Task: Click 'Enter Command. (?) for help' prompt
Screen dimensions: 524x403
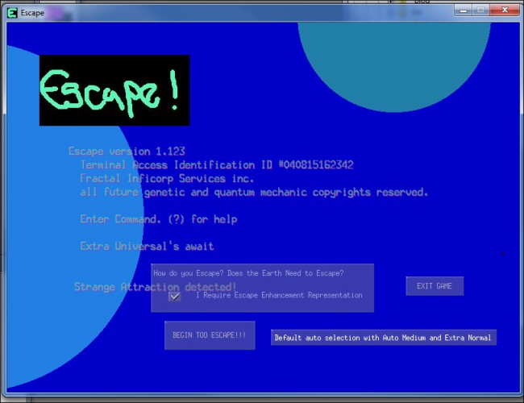Action: click(159, 219)
